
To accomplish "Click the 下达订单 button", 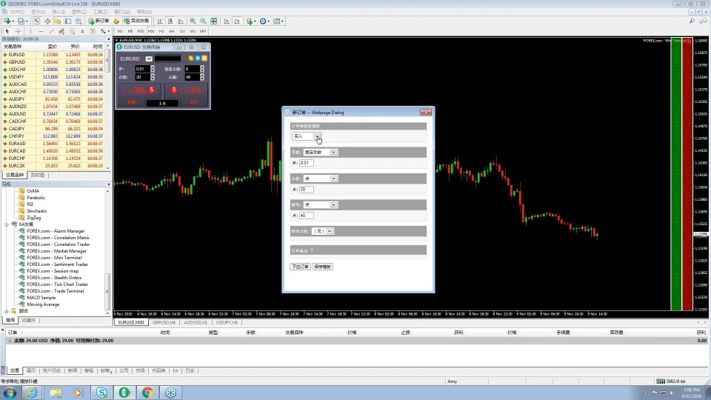I will click(x=300, y=266).
